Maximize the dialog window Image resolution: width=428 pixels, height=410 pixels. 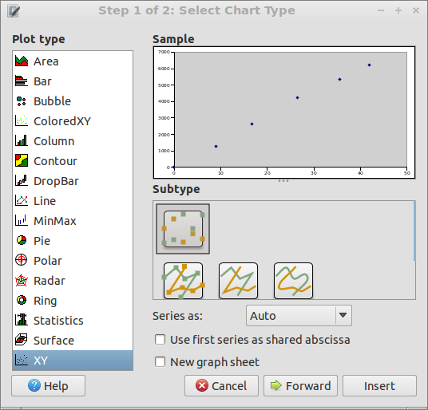click(x=398, y=10)
